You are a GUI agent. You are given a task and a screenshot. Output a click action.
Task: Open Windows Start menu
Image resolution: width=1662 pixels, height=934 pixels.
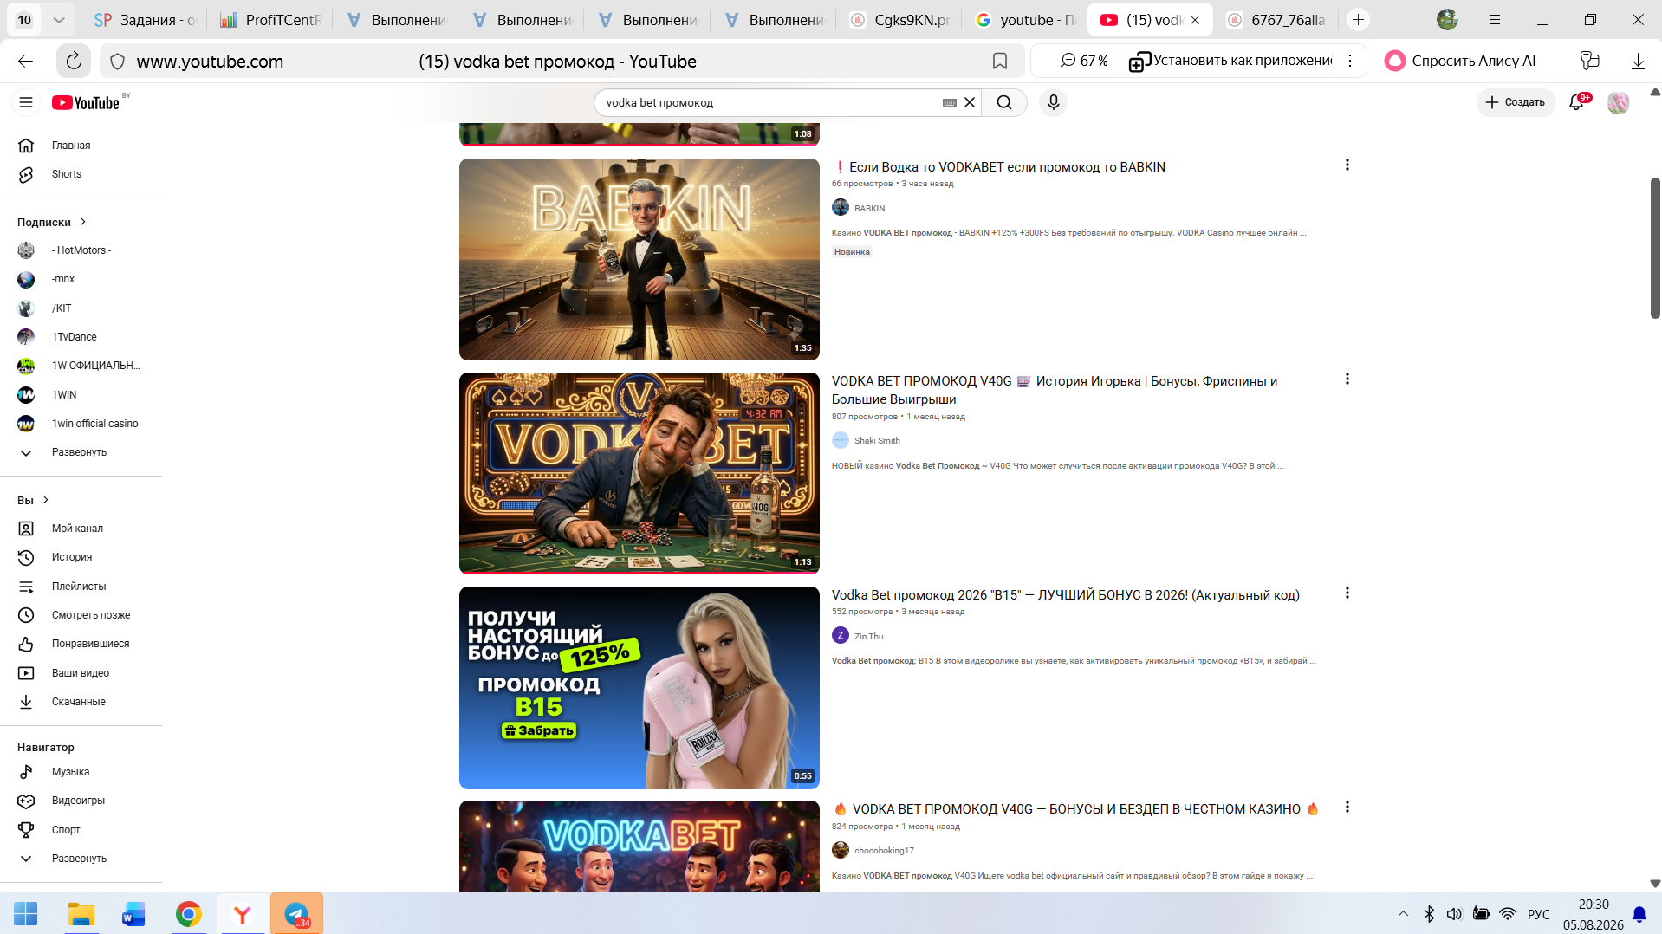[x=26, y=914]
